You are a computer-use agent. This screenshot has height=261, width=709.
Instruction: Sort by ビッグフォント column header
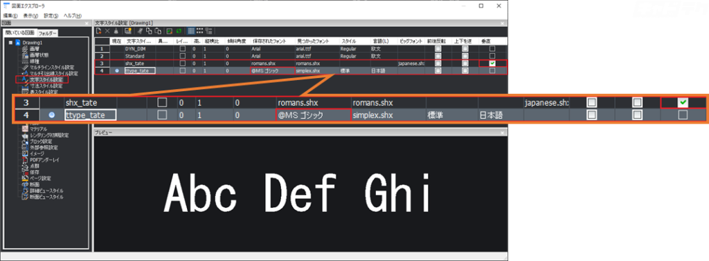pos(411,41)
